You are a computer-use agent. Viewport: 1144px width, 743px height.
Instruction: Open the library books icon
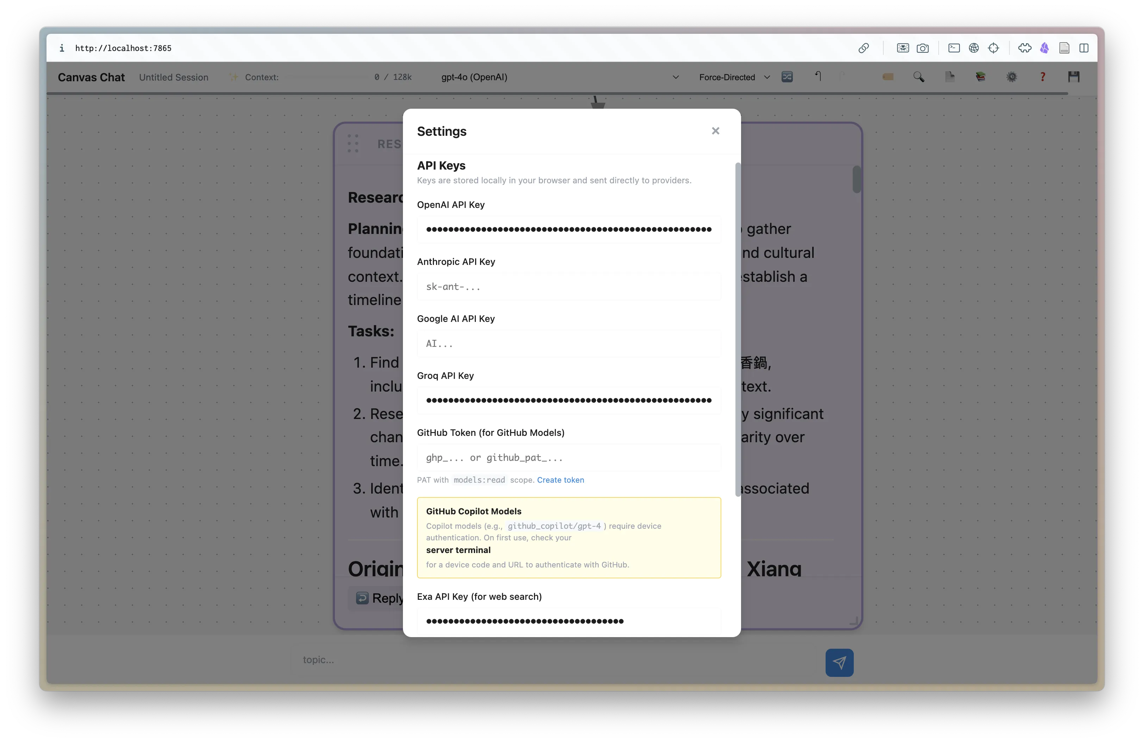981,77
